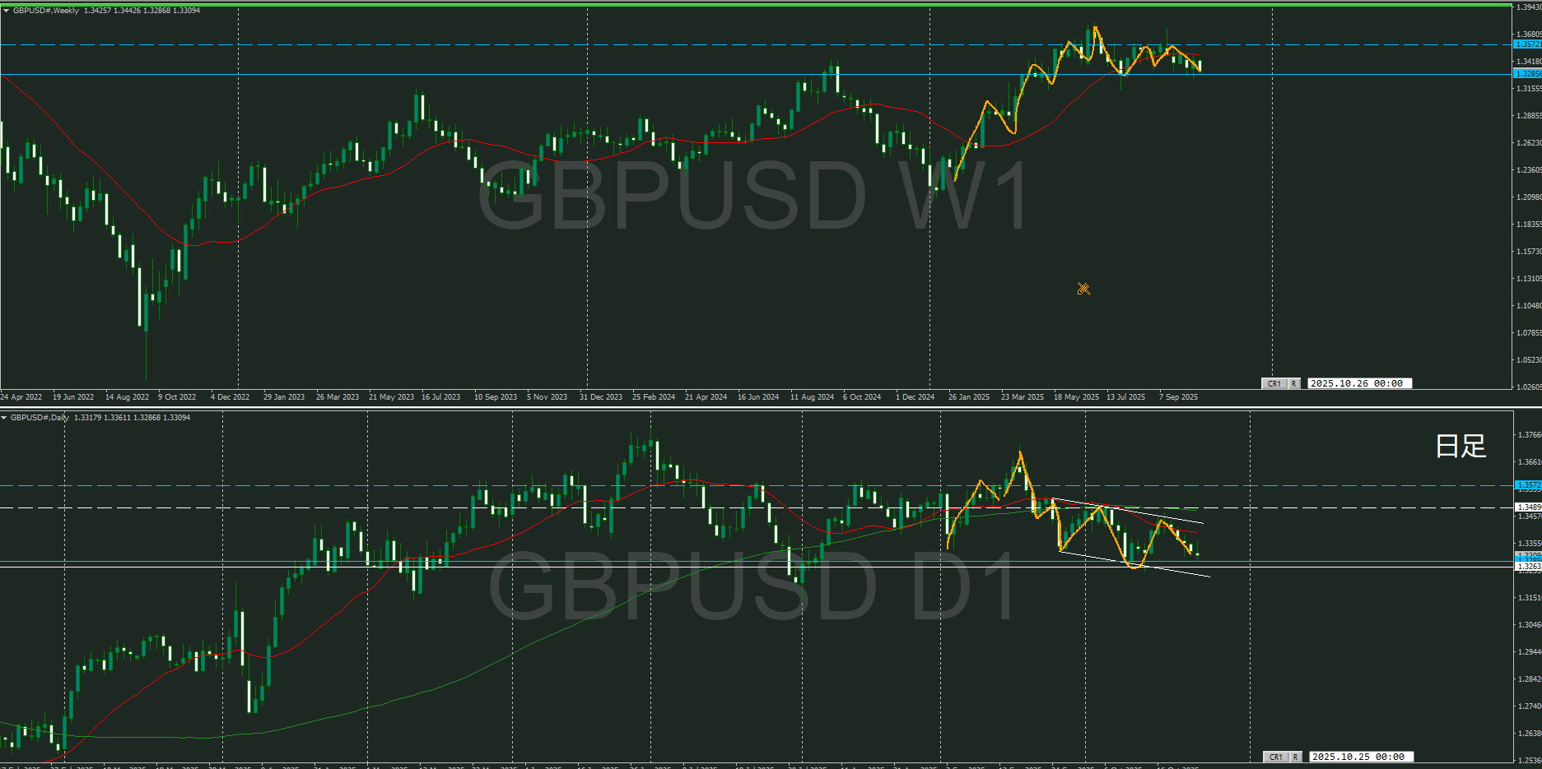Click the 2025.10.26 00:00 date field
The height and width of the screenshot is (769, 1542).
(x=1358, y=383)
